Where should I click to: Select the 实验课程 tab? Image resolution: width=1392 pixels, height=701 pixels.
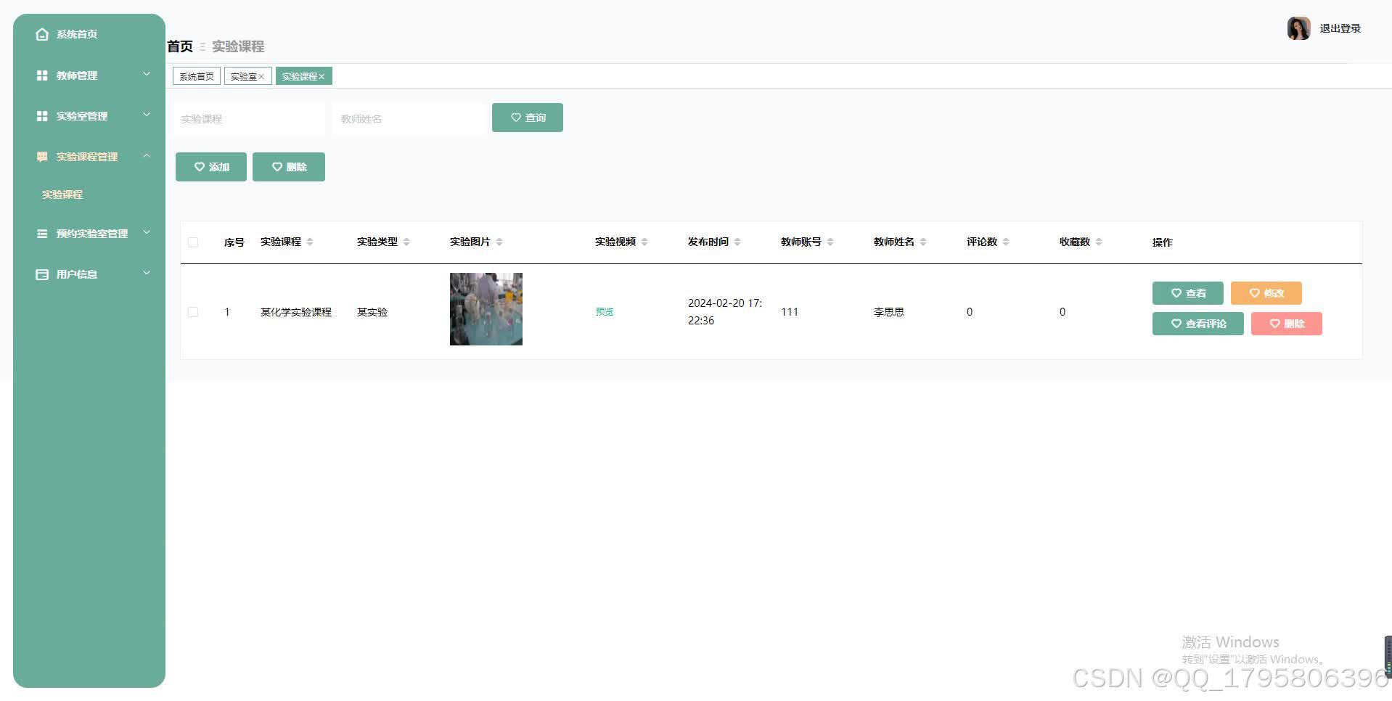304,76
